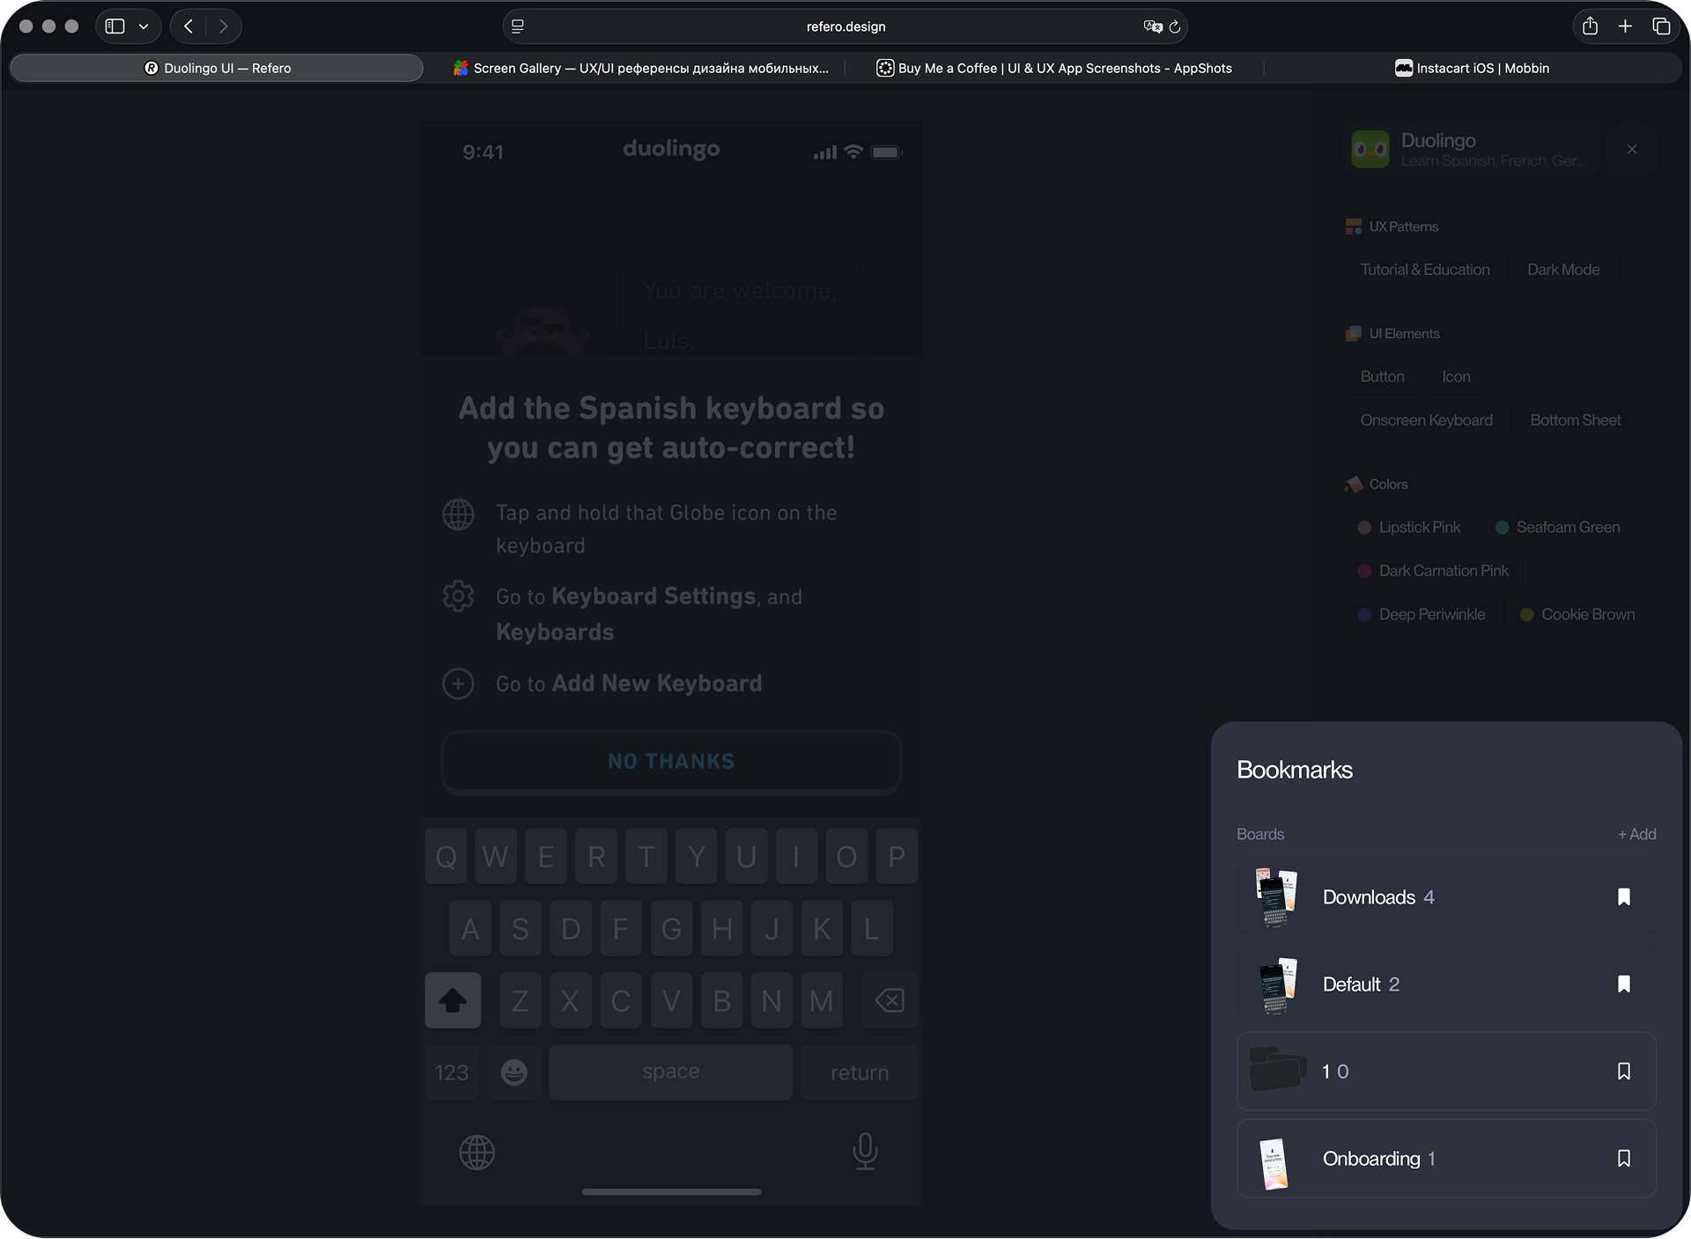Viewport: 1691px width, 1239px height.
Task: Reload the refero.design page
Action: pos(1175,26)
